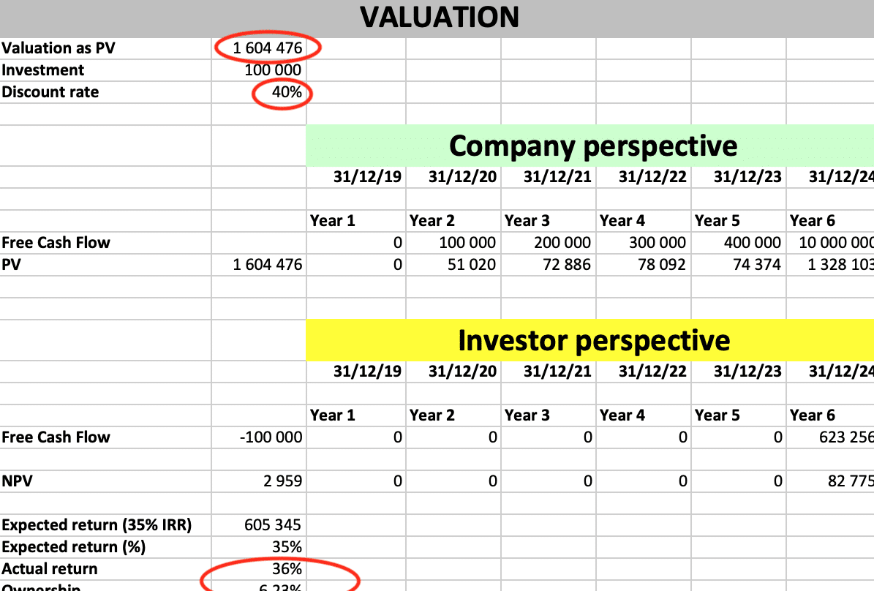
Task: Click the Discount rate cell showing 40%
Action: coord(259,92)
